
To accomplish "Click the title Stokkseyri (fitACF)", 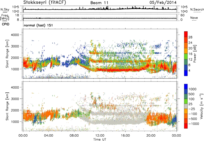I will [45, 3].
